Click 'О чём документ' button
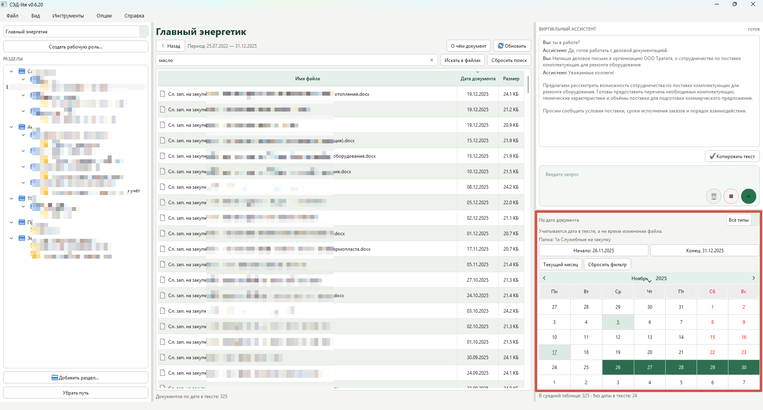 (469, 46)
